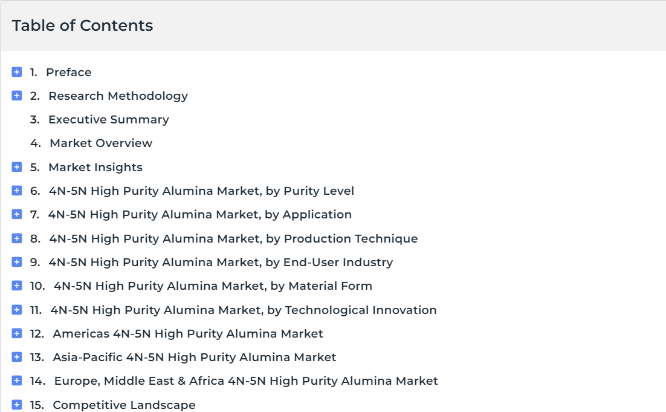Select the Market Overview entry
The image size is (666, 412).
pyautogui.click(x=101, y=143)
